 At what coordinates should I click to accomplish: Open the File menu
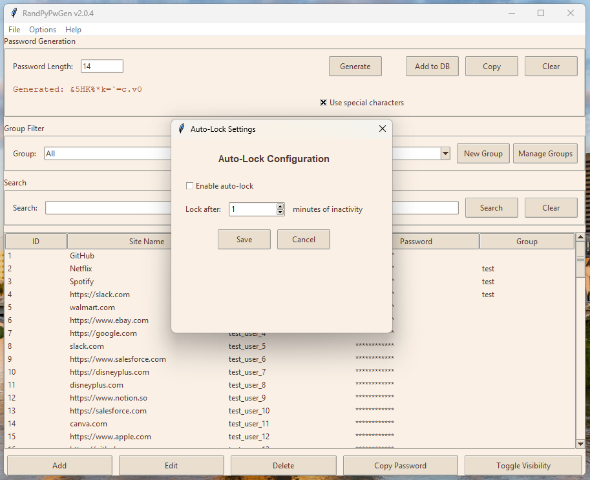coord(14,29)
